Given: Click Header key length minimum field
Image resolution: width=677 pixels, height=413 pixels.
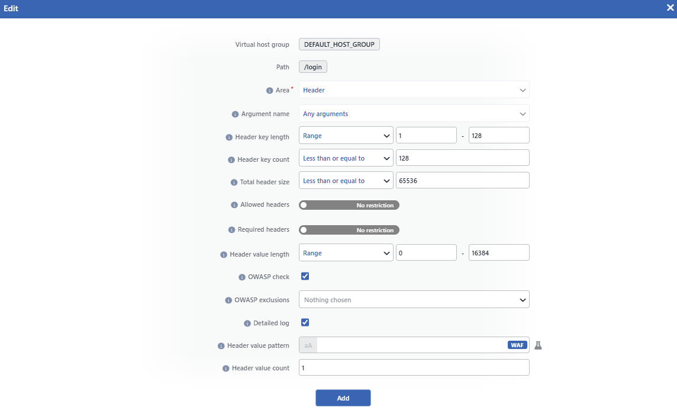Looking at the screenshot, I should pos(426,135).
